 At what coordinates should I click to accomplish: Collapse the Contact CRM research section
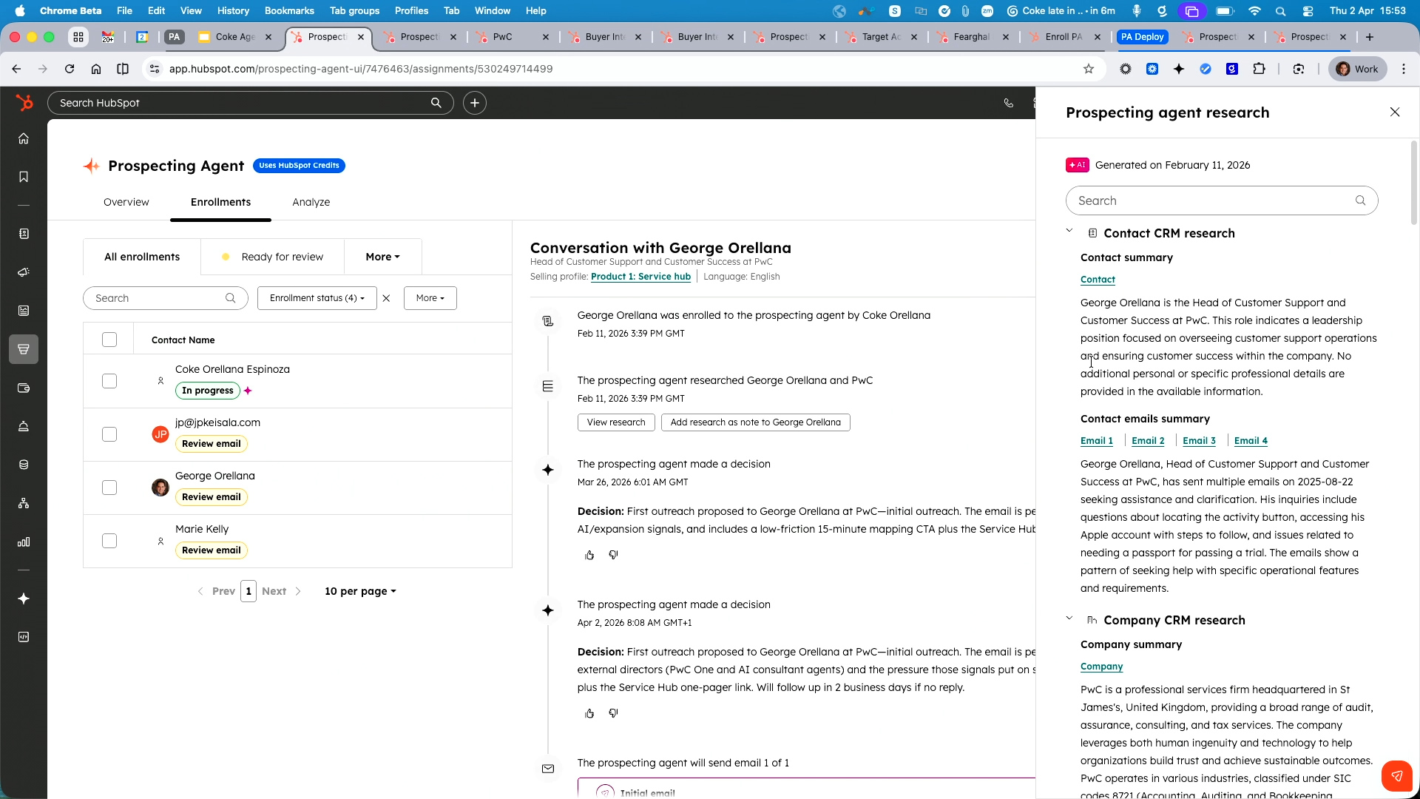pos(1069,232)
